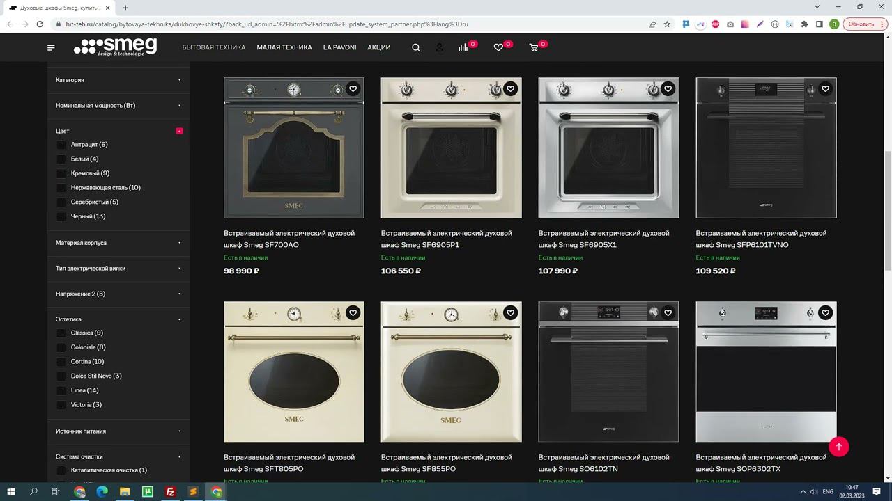The image size is (892, 501).
Task: Expand the Категория filter section
Action: click(x=118, y=80)
